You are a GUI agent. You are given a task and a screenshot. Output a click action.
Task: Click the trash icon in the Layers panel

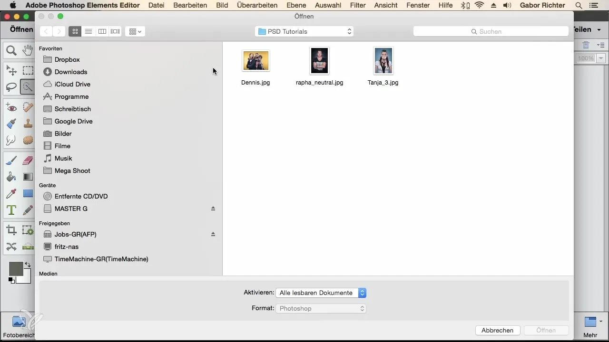(586, 45)
